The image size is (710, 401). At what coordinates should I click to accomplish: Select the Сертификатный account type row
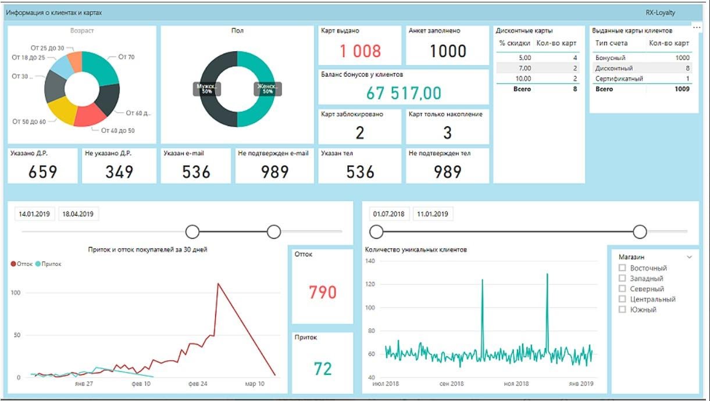(x=642, y=78)
